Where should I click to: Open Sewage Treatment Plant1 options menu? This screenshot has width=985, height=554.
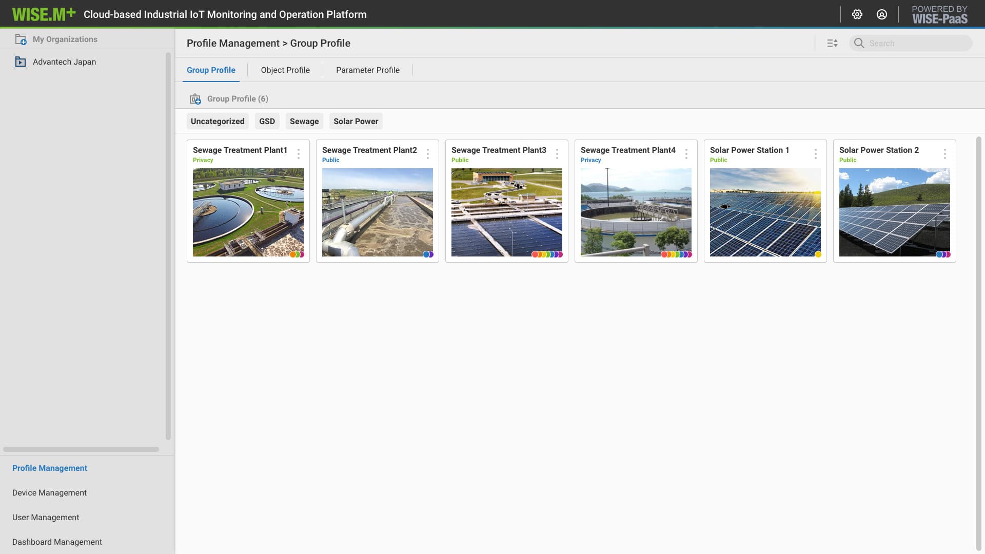(299, 154)
